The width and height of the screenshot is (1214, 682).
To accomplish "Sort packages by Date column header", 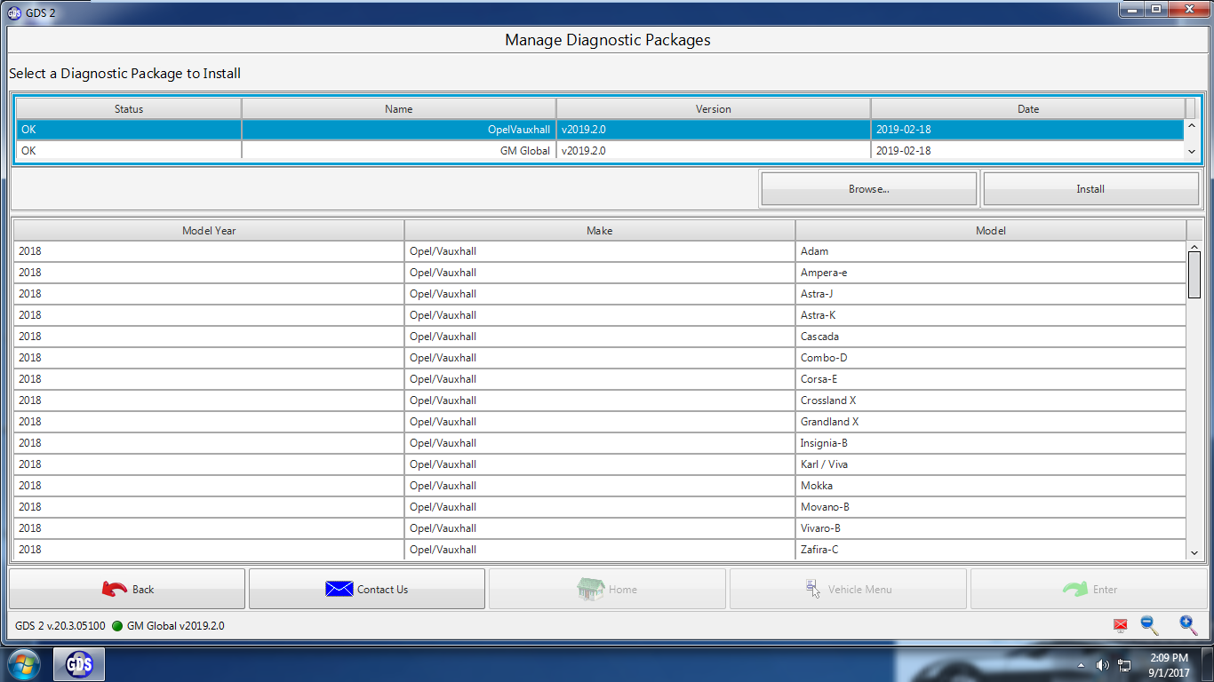I will pos(1028,109).
